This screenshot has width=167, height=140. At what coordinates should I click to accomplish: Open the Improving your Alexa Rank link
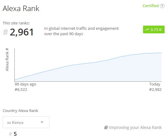click(x=135, y=127)
